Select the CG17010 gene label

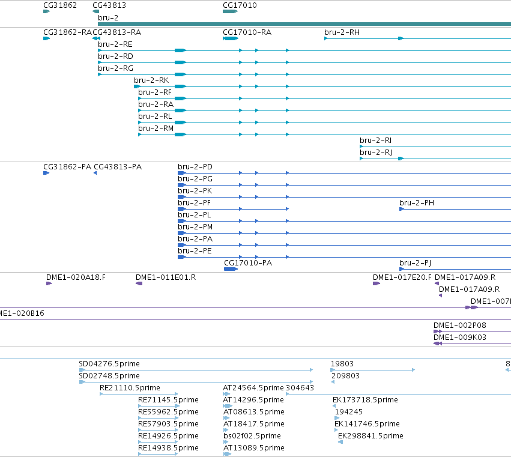(240, 5)
